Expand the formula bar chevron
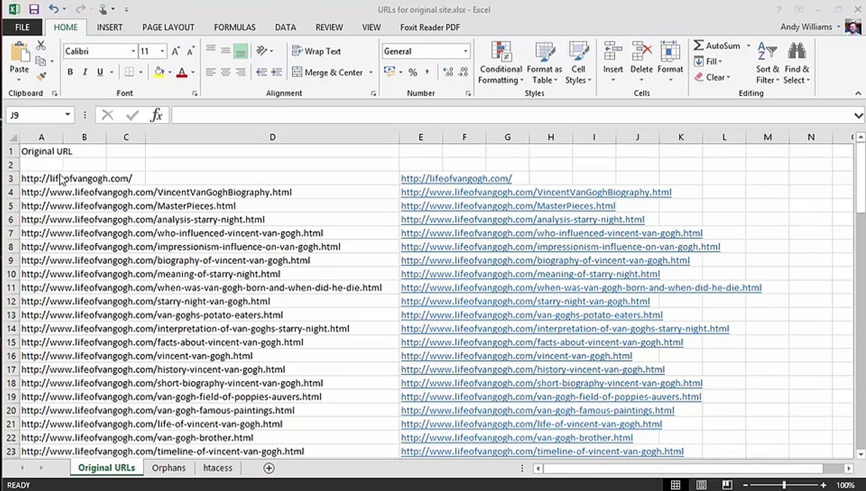 click(x=858, y=115)
